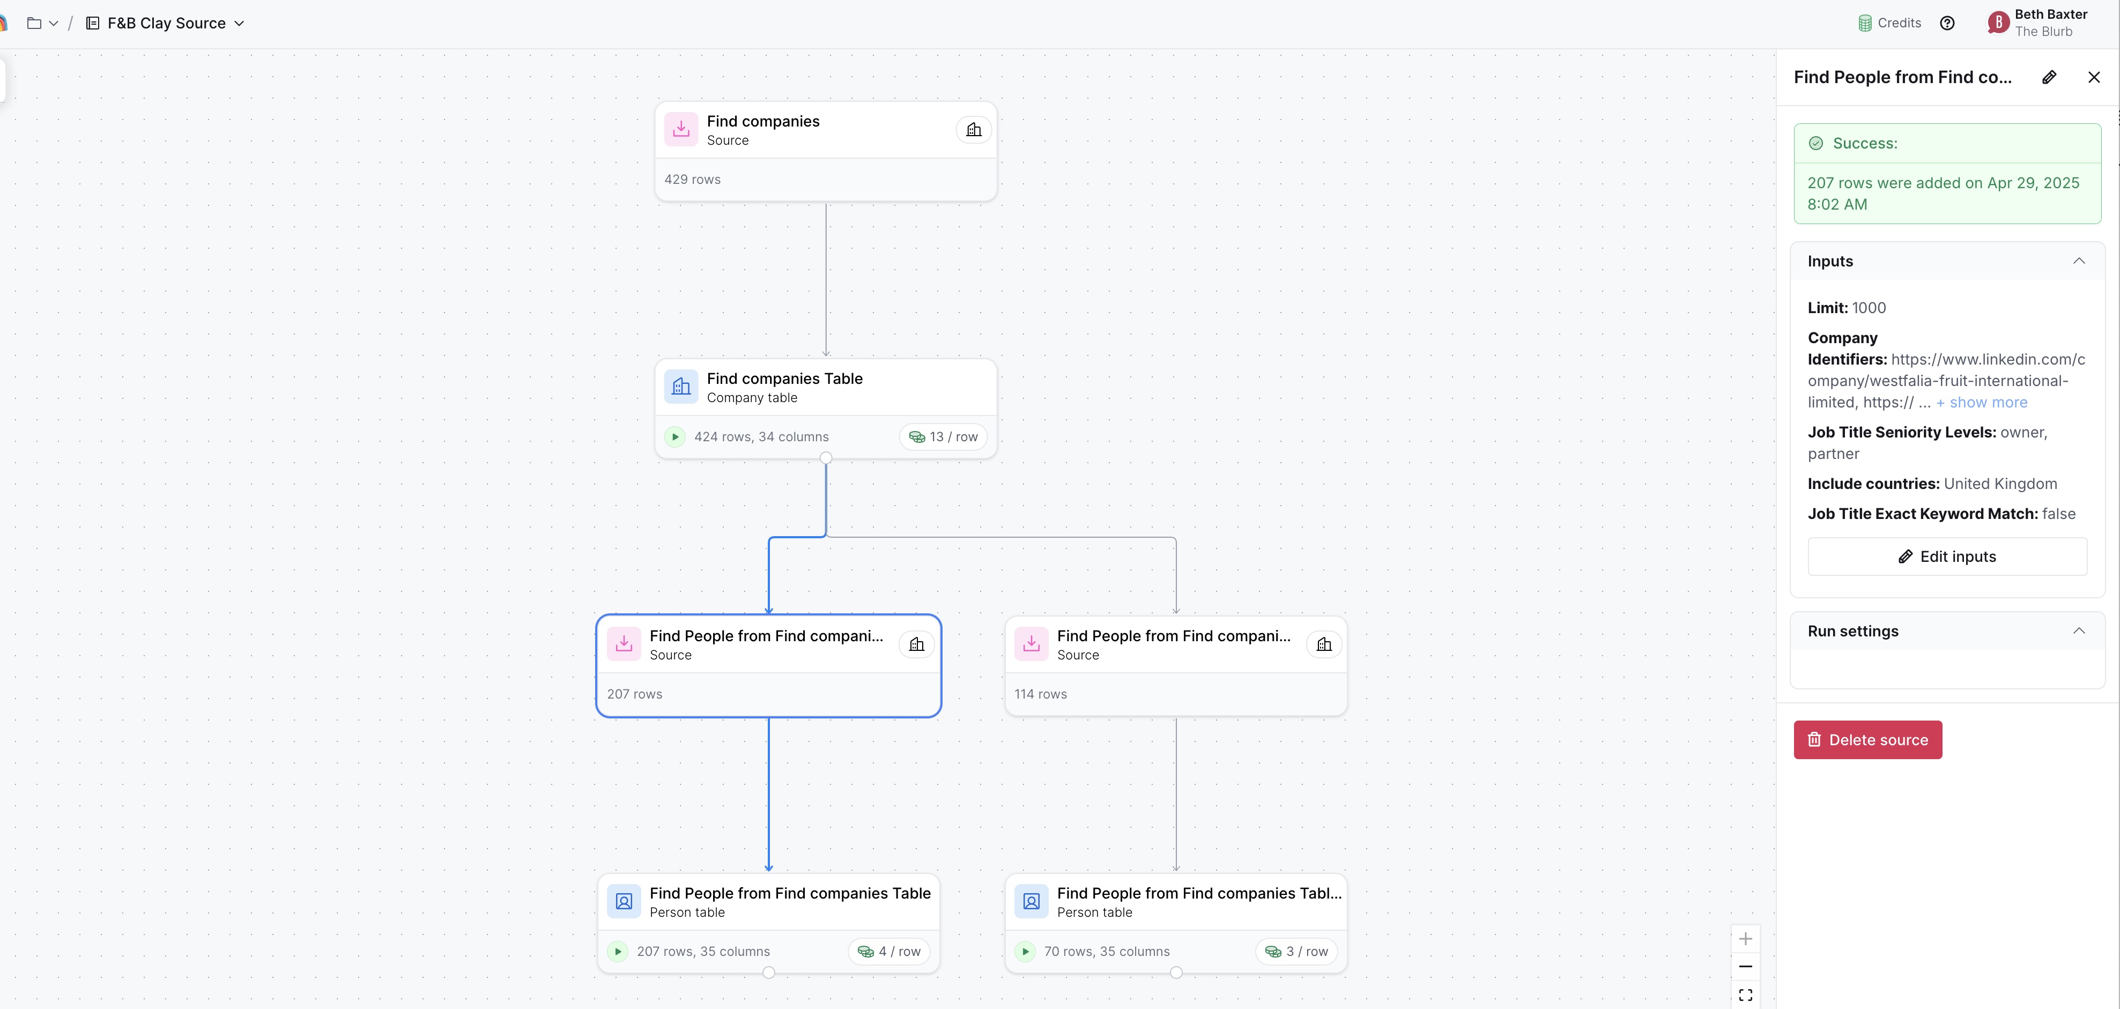Zoom out with the minus control
The image size is (2120, 1009).
[x=1746, y=966]
